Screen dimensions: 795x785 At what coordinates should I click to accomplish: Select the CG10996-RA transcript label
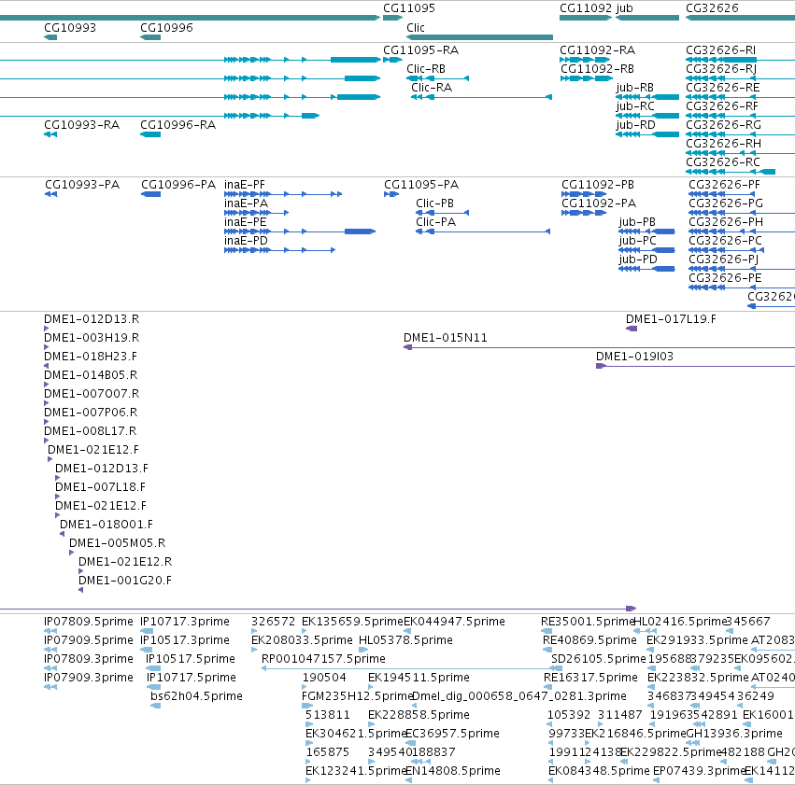[177, 125]
